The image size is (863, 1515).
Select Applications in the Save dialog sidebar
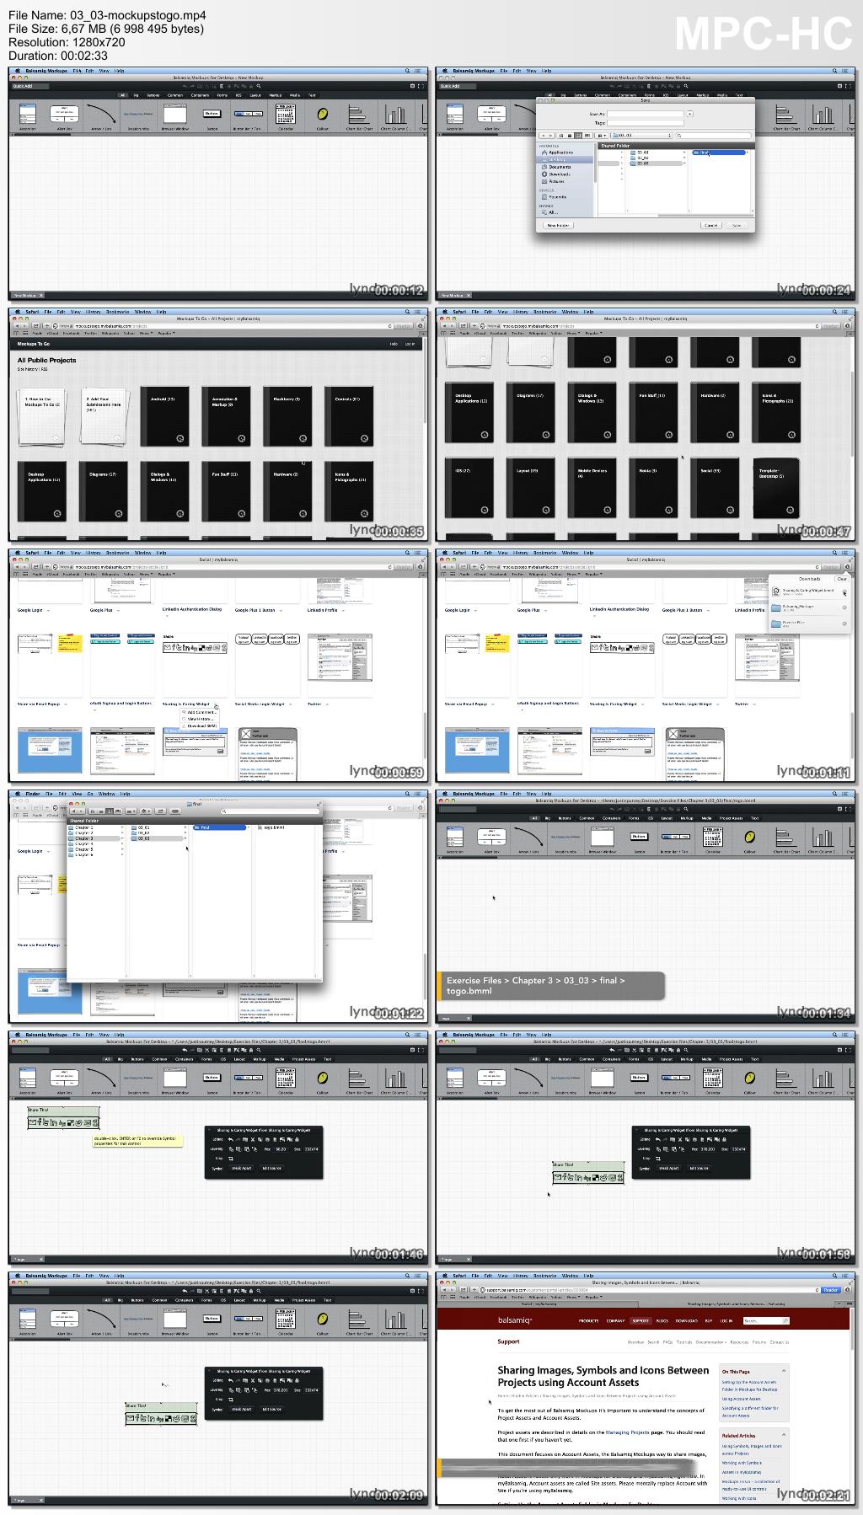tap(560, 153)
